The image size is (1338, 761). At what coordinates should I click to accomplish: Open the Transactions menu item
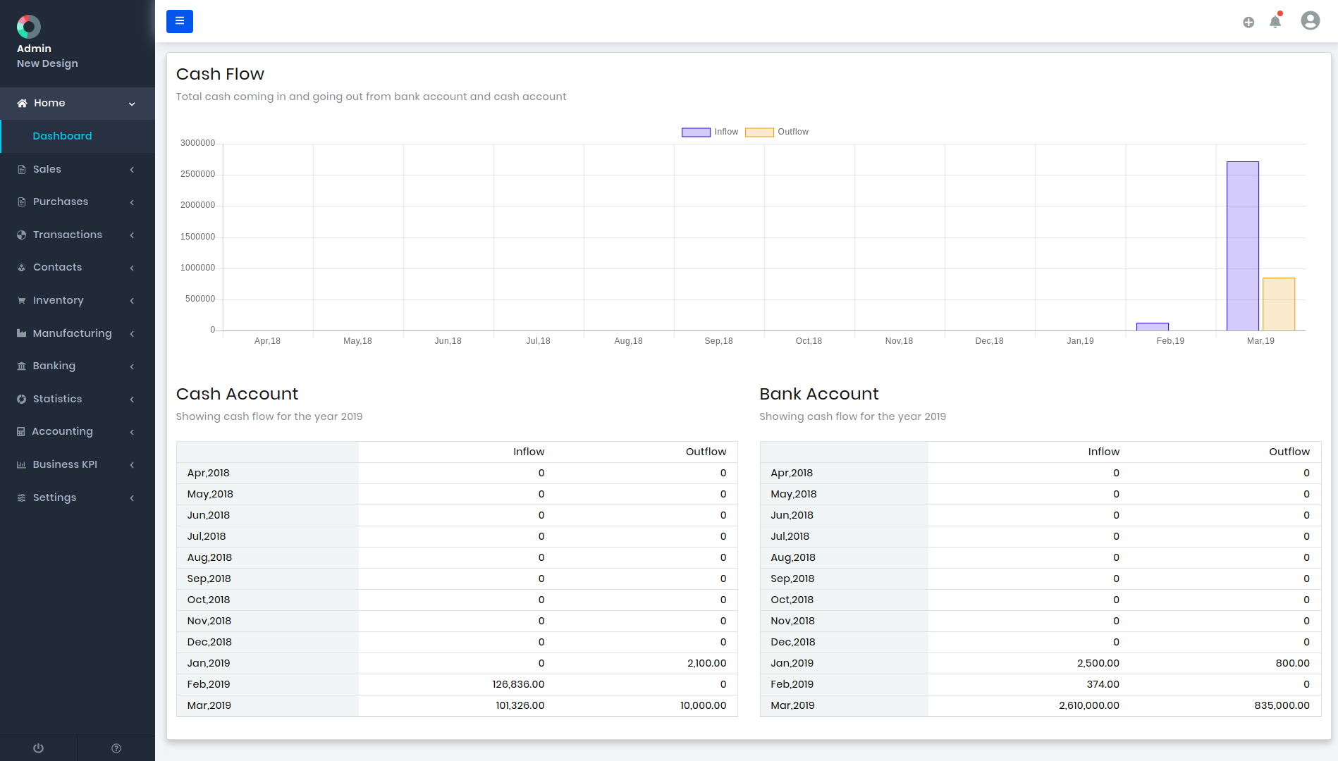[x=78, y=235]
